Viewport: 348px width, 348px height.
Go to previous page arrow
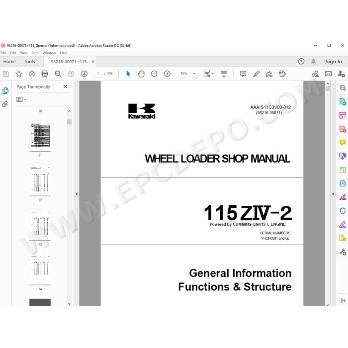click(x=71, y=74)
